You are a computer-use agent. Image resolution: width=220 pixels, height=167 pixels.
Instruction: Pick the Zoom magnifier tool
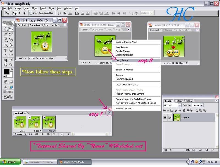(11, 65)
